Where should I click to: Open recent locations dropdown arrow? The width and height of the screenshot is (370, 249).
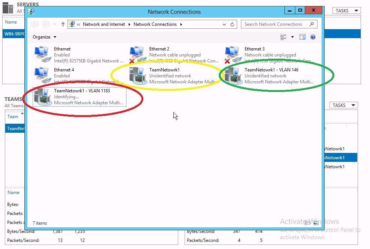tap(54, 24)
